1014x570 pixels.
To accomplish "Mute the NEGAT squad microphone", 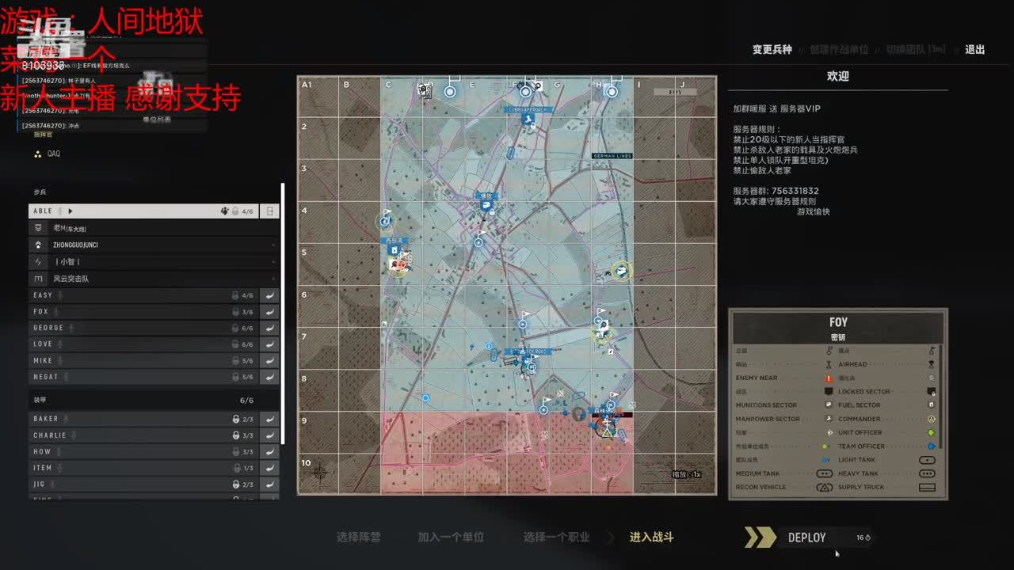I will pyautogui.click(x=66, y=377).
